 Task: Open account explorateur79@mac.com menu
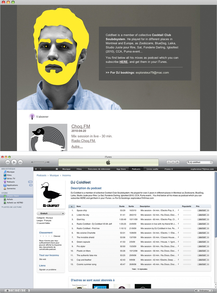point(202,169)
